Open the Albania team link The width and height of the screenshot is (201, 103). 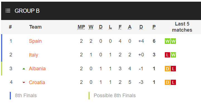pos(37,69)
